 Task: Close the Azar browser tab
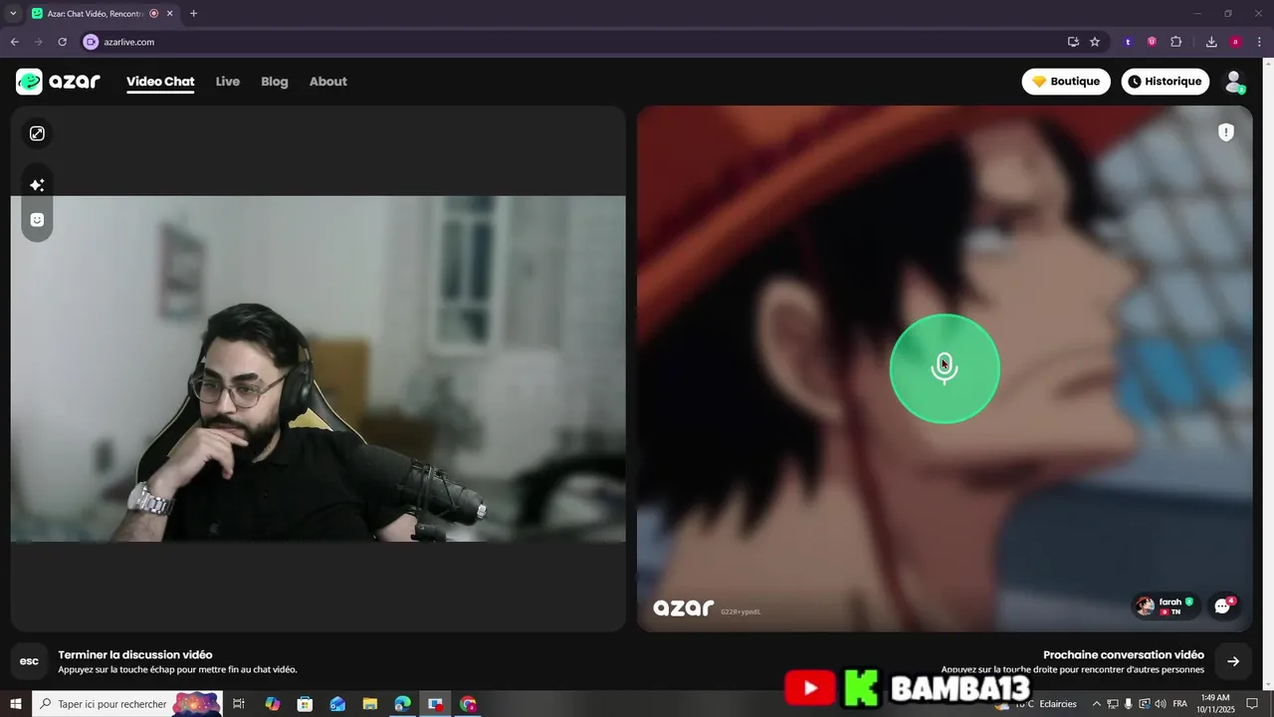point(170,14)
